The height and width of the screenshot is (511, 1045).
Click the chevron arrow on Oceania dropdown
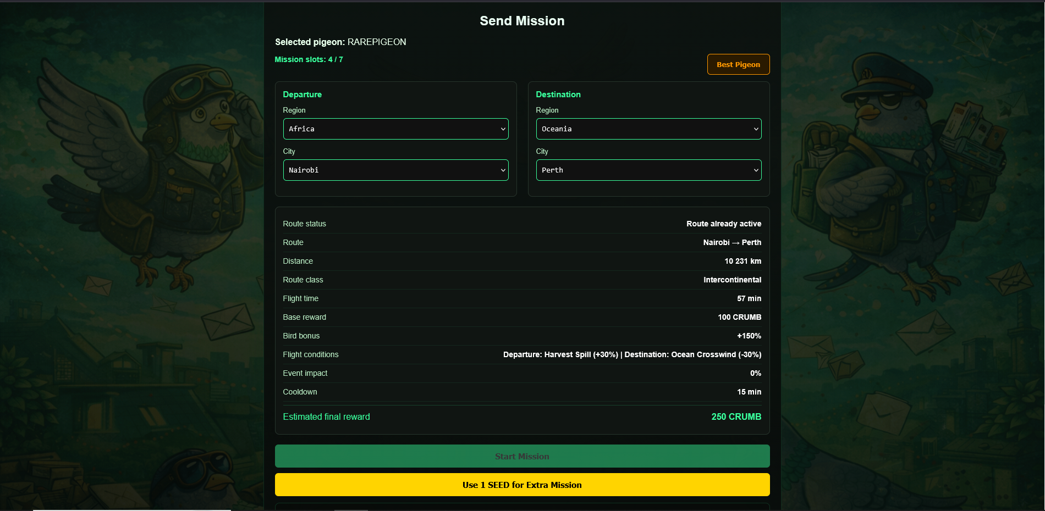756,129
